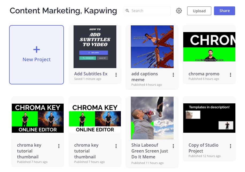Select the Copy of Studio Project thumbnail
245x172 pixels.
(x=209, y=118)
